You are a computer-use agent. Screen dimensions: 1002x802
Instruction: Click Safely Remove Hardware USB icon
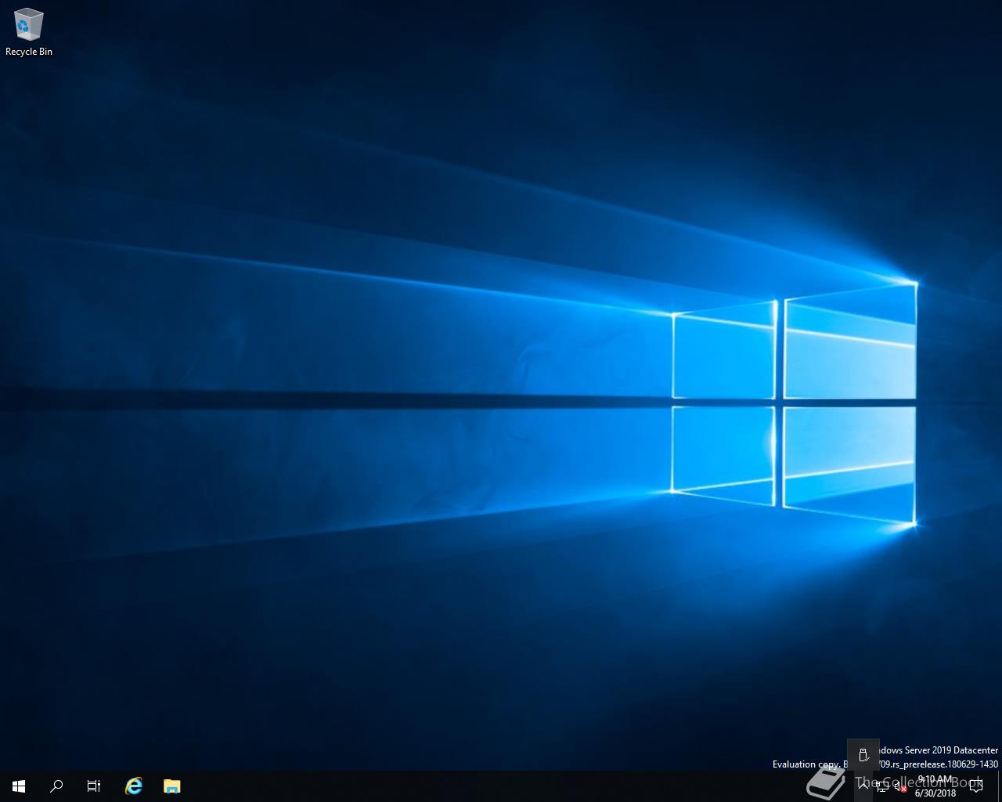[863, 755]
